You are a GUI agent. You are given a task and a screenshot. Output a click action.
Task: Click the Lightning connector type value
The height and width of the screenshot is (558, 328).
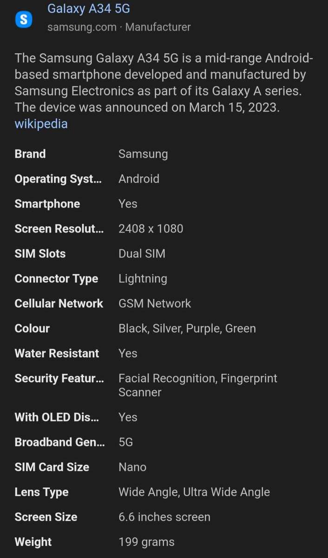(143, 279)
